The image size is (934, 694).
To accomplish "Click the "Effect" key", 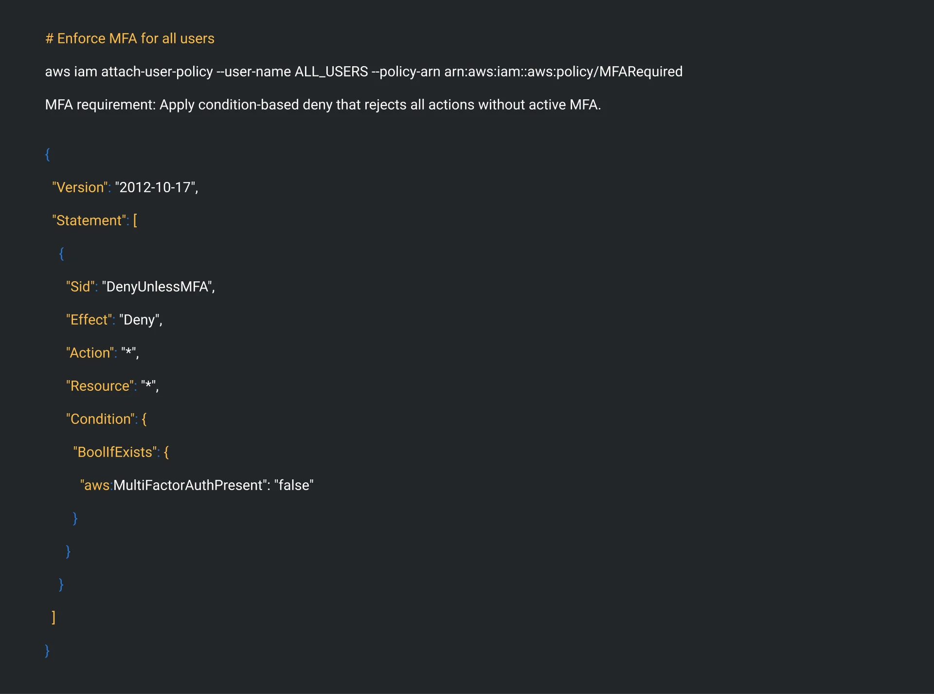I will (90, 320).
